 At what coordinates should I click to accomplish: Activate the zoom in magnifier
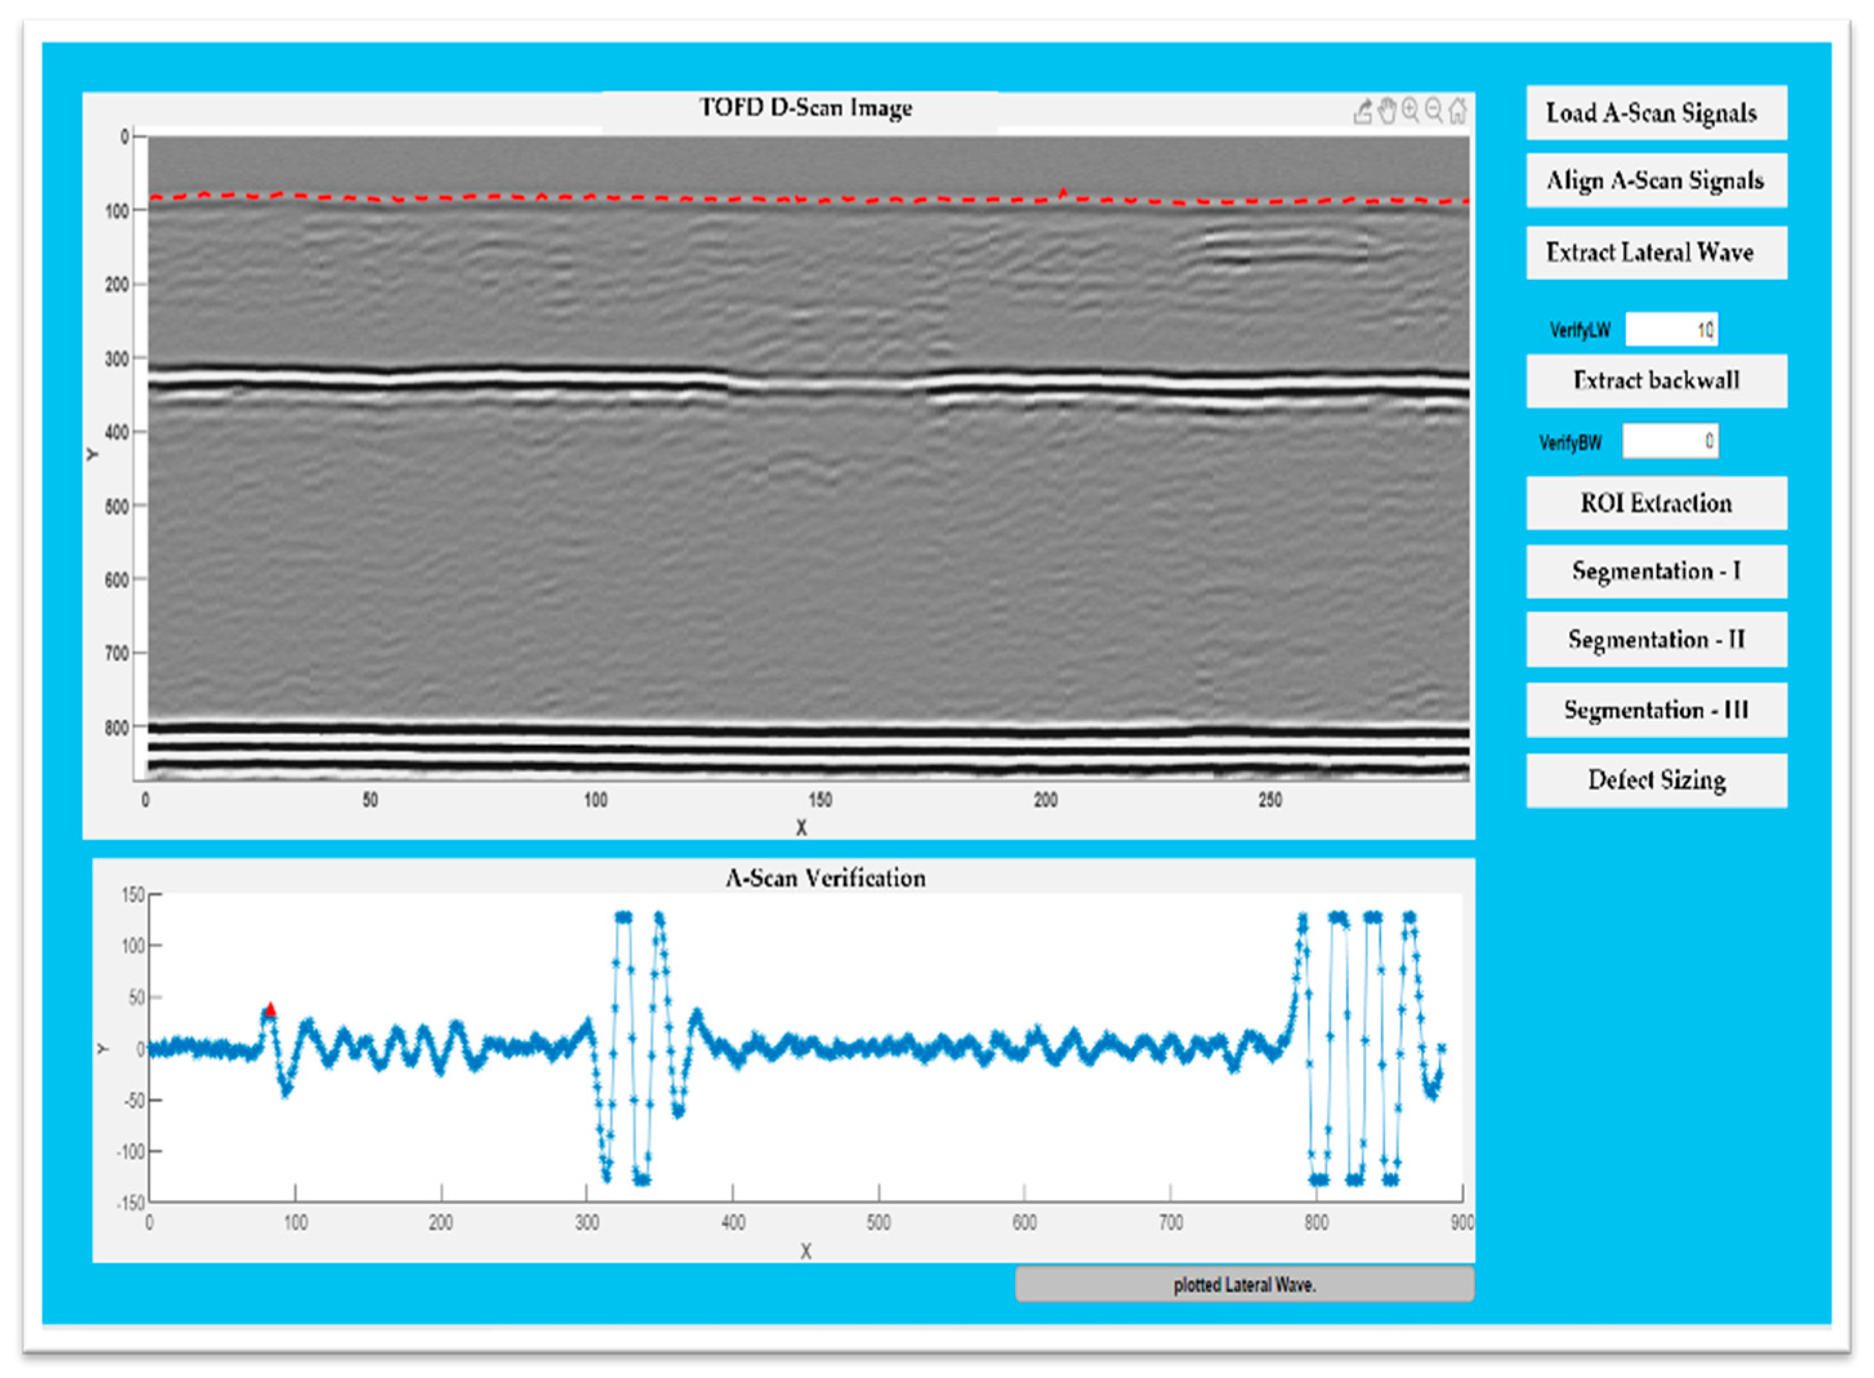pos(1411,110)
